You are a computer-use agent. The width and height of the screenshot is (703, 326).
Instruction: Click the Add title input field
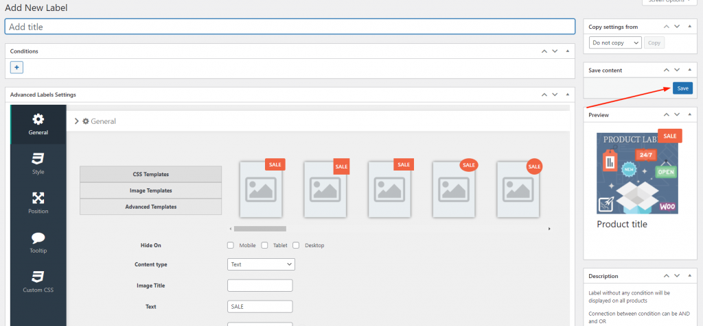coord(290,27)
